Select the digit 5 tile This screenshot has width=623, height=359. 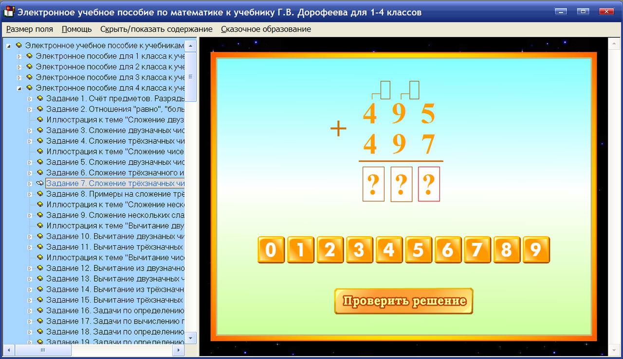coord(419,250)
